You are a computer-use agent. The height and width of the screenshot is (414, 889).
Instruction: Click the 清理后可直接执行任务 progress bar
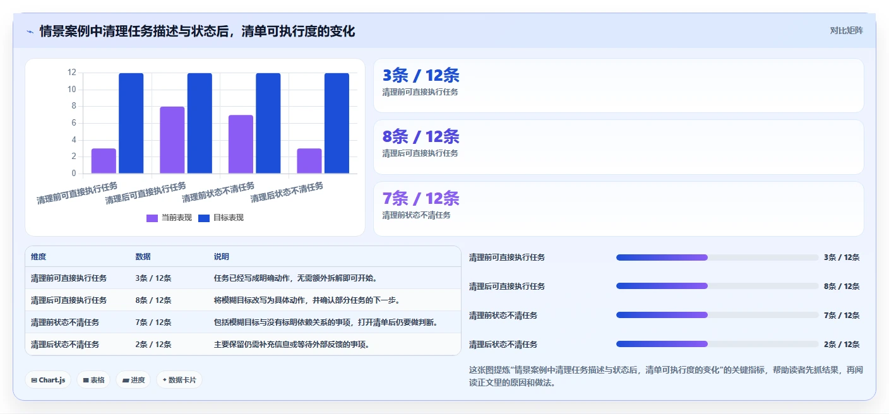[x=717, y=287]
